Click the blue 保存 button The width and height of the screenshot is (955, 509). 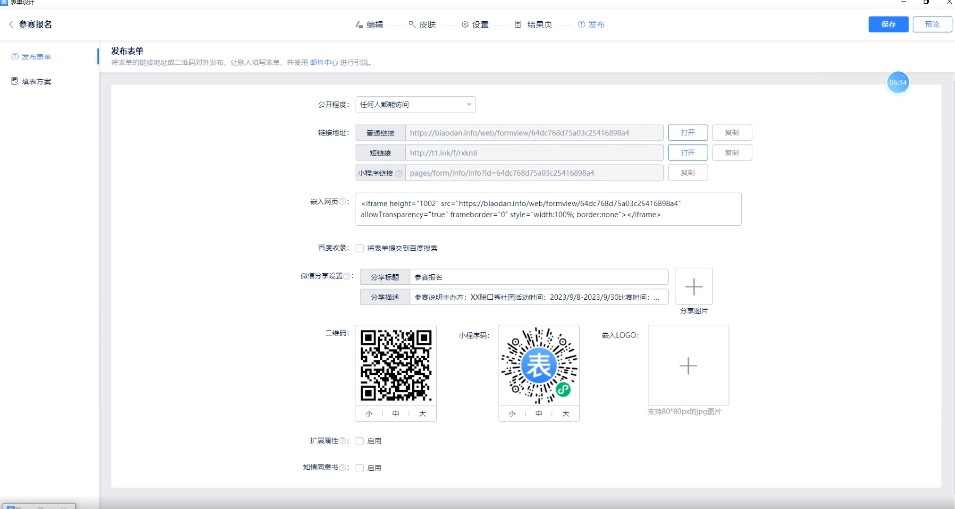tap(888, 24)
